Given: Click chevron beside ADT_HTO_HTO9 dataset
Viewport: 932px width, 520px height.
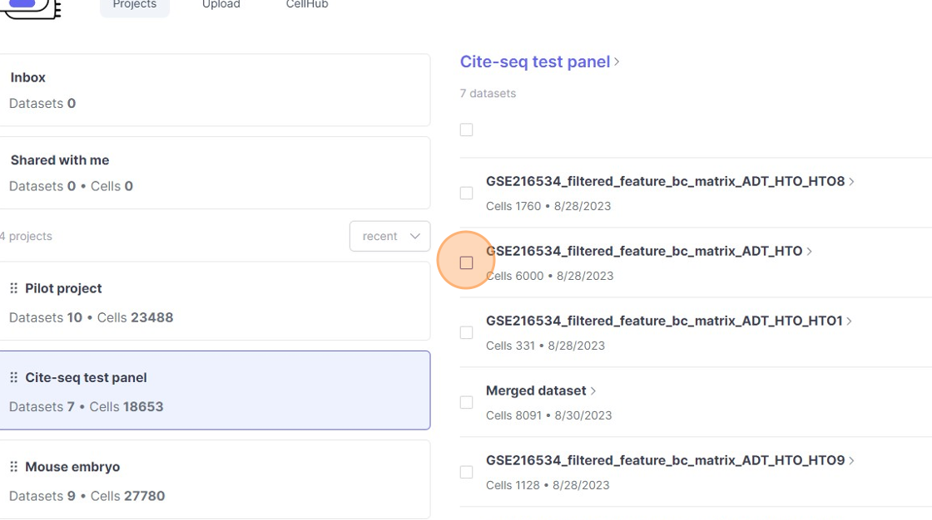Looking at the screenshot, I should pyautogui.click(x=851, y=461).
